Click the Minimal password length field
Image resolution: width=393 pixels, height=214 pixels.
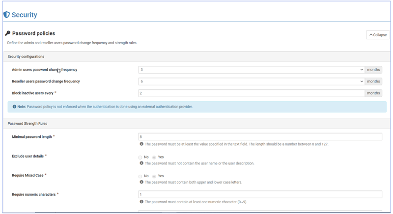tap(260, 137)
